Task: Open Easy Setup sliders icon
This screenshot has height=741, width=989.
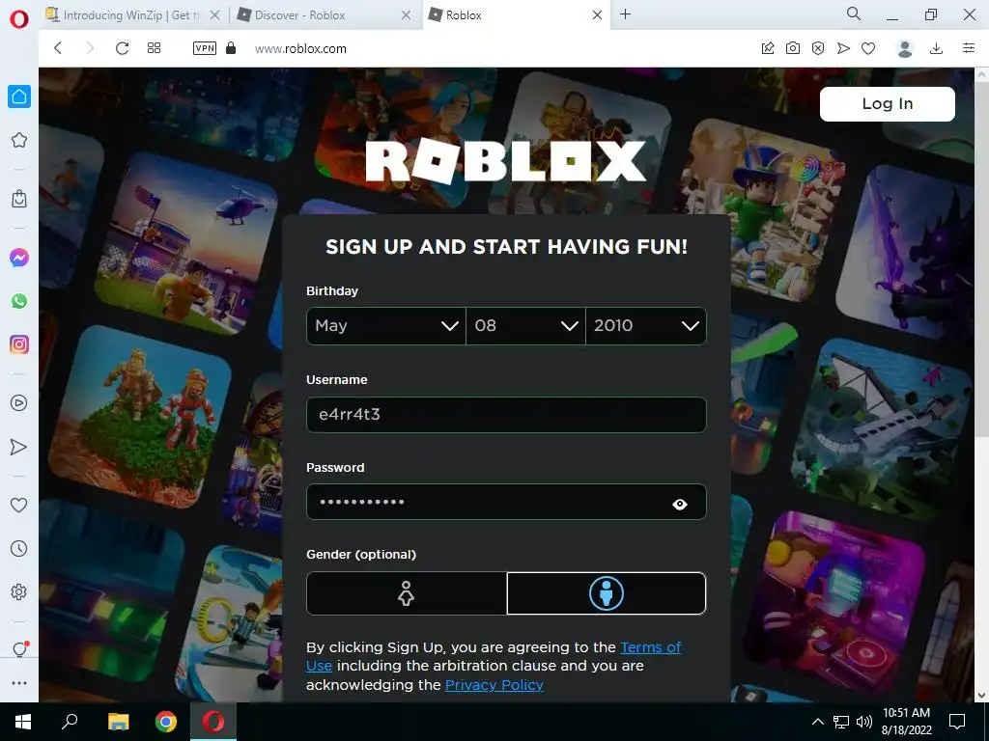Action: pos(969,48)
